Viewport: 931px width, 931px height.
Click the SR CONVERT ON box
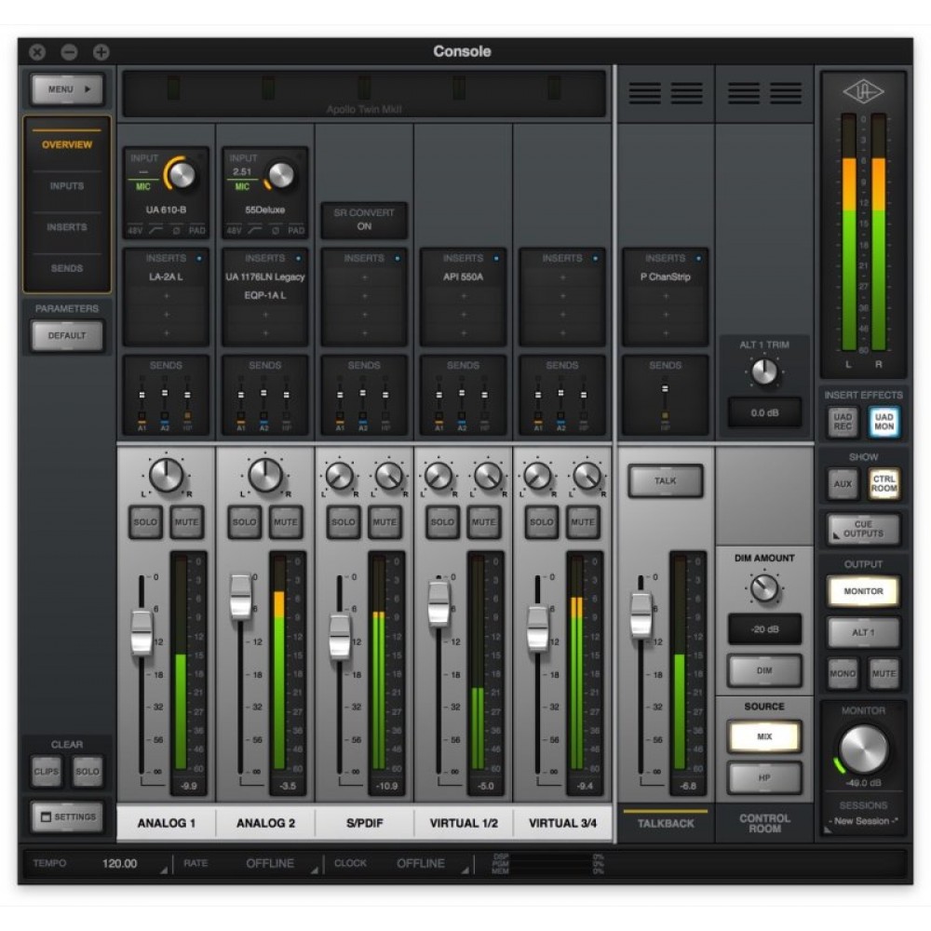click(364, 220)
